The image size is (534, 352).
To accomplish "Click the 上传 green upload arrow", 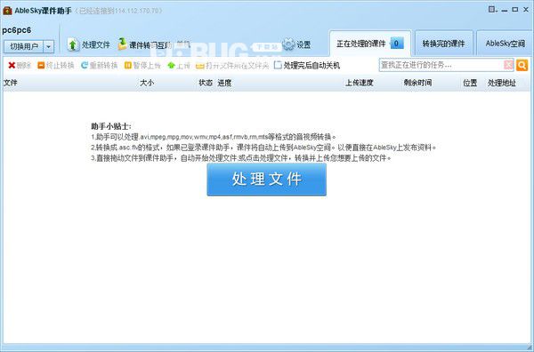I will [x=179, y=65].
